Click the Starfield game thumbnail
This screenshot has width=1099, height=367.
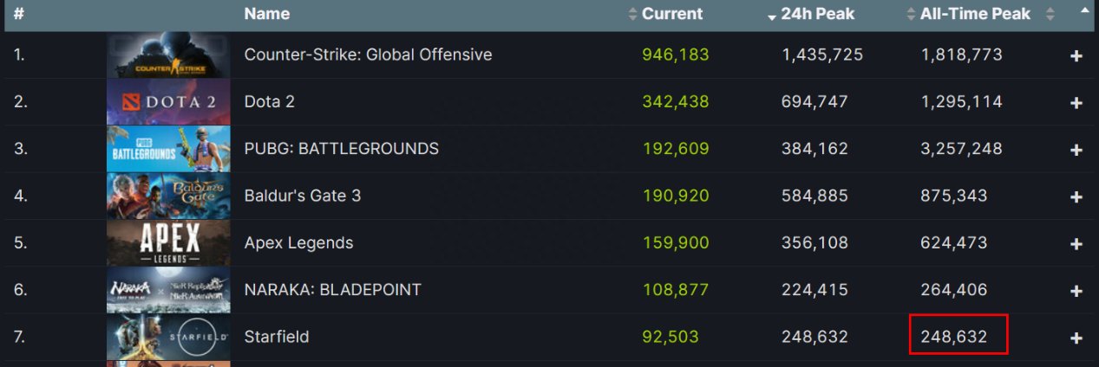168,338
